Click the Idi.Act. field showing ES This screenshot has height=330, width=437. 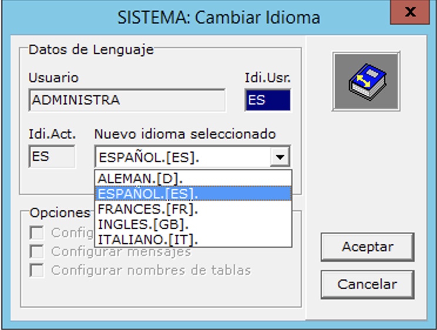tap(52, 157)
